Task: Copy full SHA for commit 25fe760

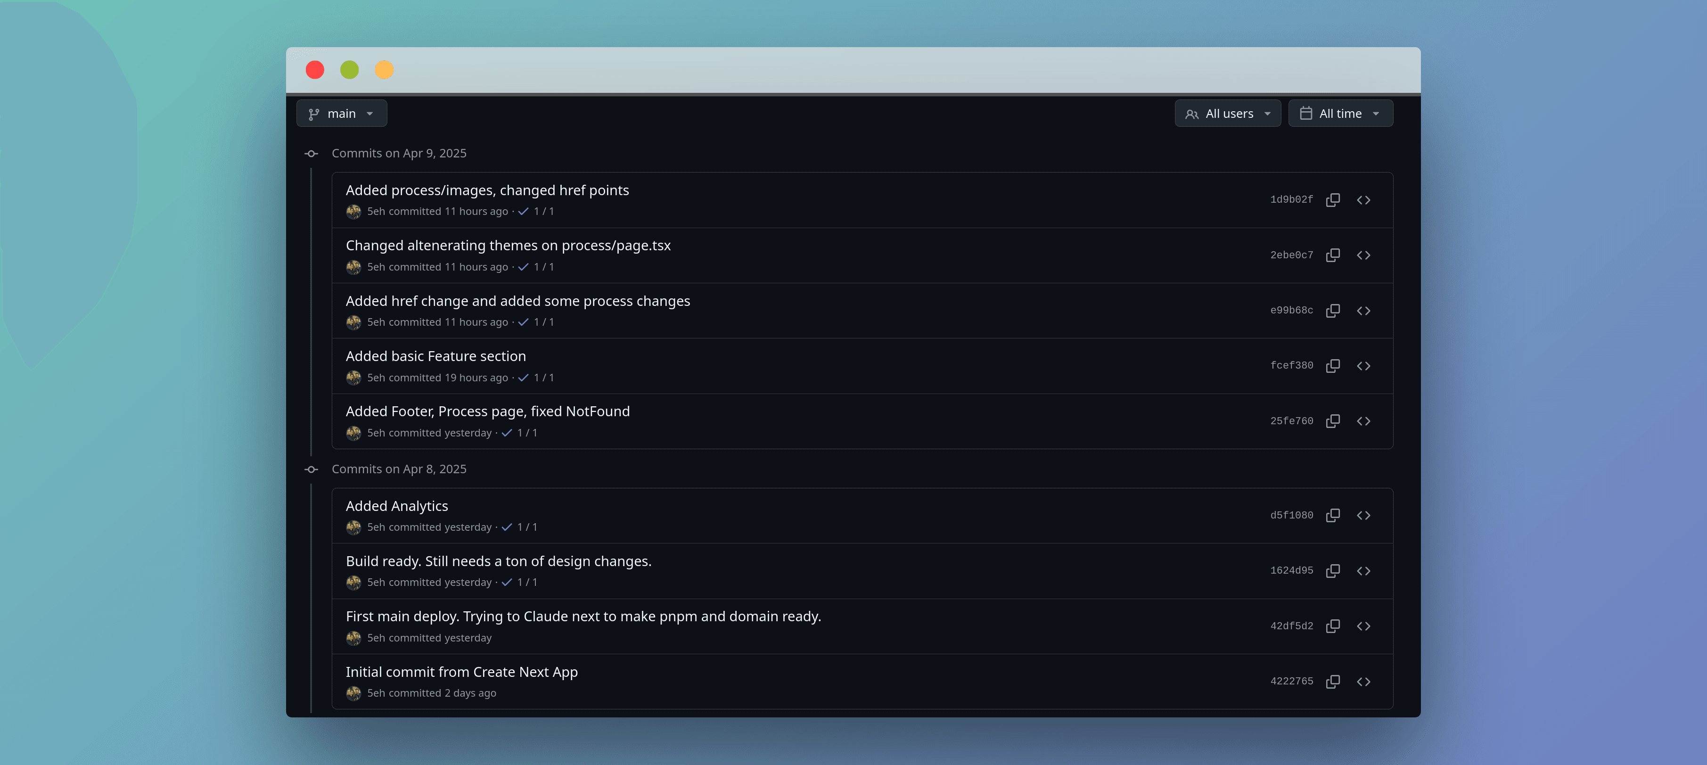Action: pyautogui.click(x=1333, y=421)
